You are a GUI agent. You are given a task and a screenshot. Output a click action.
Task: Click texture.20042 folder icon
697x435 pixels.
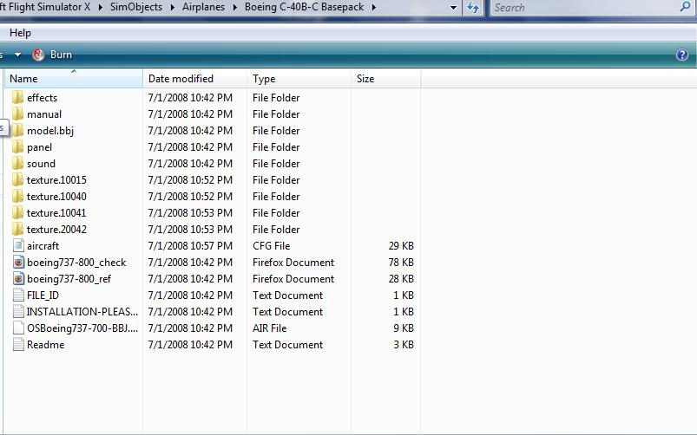click(17, 229)
